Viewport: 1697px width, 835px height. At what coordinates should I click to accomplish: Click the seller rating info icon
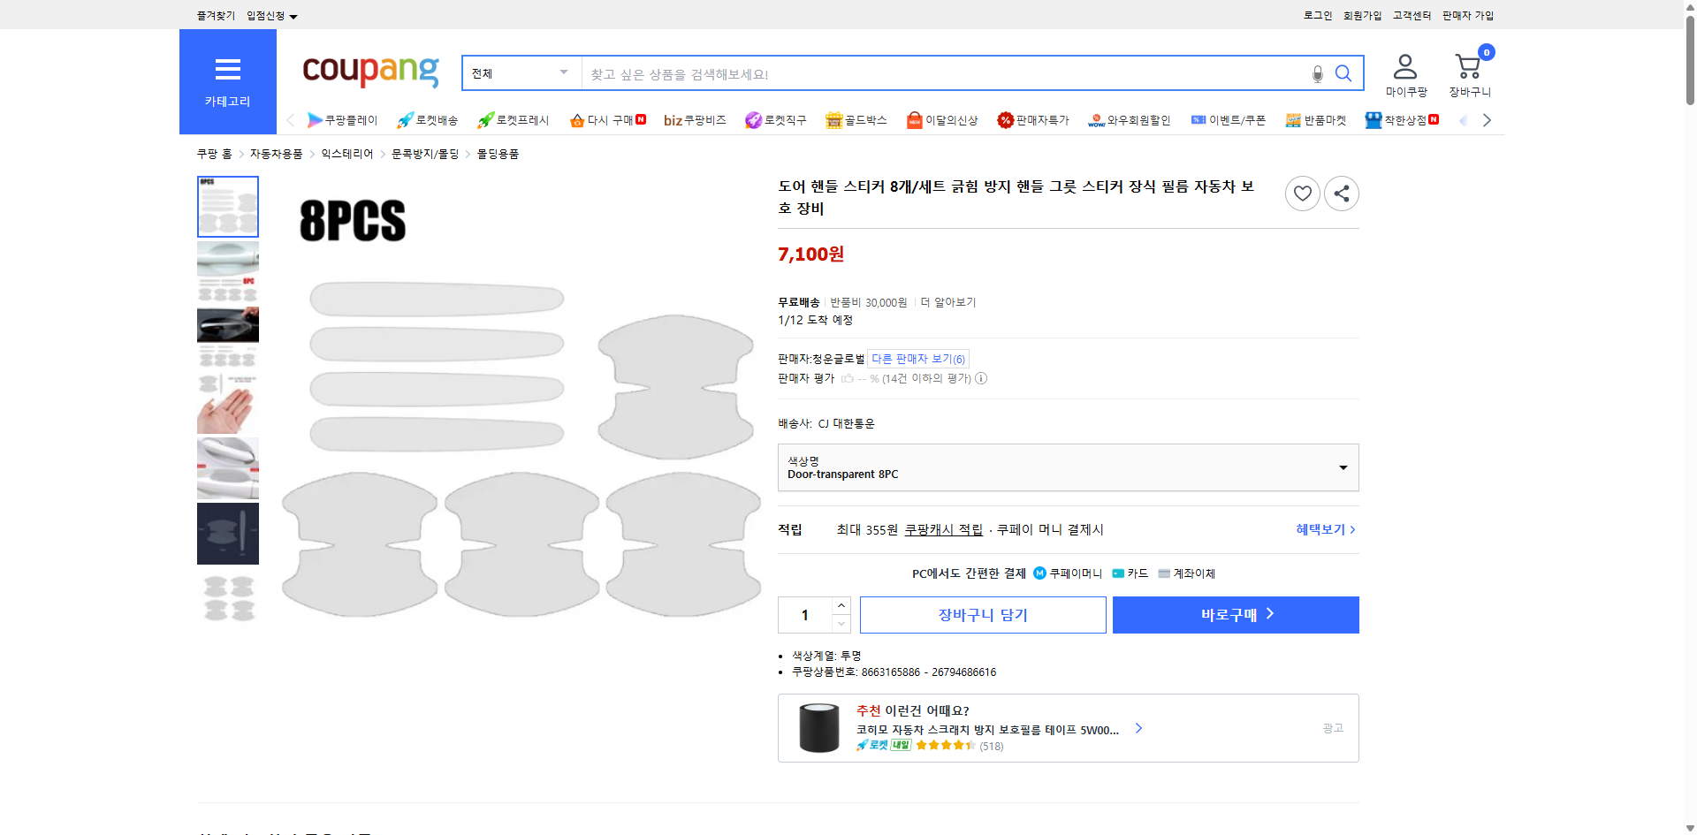pos(981,378)
